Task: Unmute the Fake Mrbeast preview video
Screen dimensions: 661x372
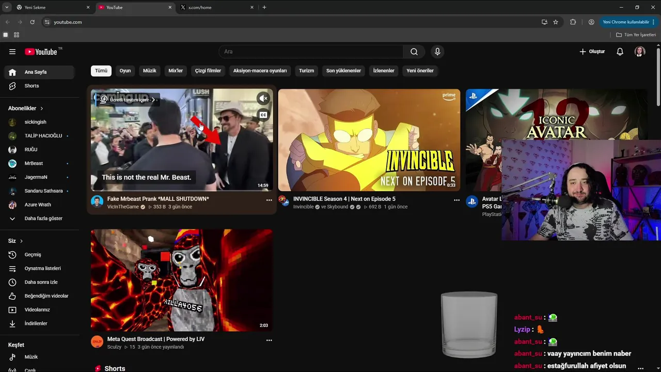Action: point(263,98)
